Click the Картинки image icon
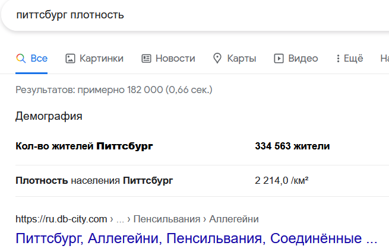Screen dimensions: 389x252 click(70, 59)
